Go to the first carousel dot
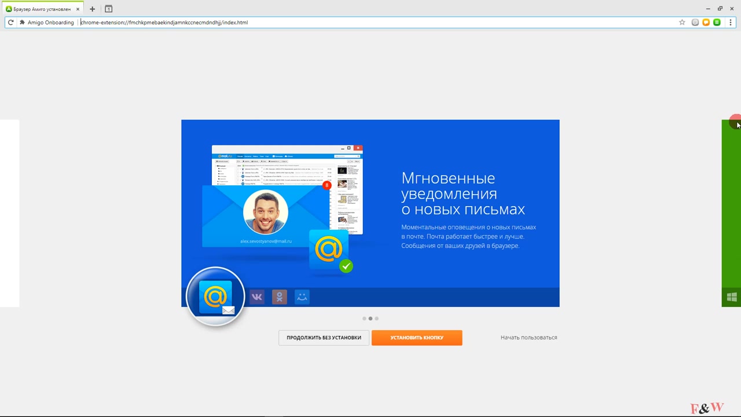 (x=364, y=319)
